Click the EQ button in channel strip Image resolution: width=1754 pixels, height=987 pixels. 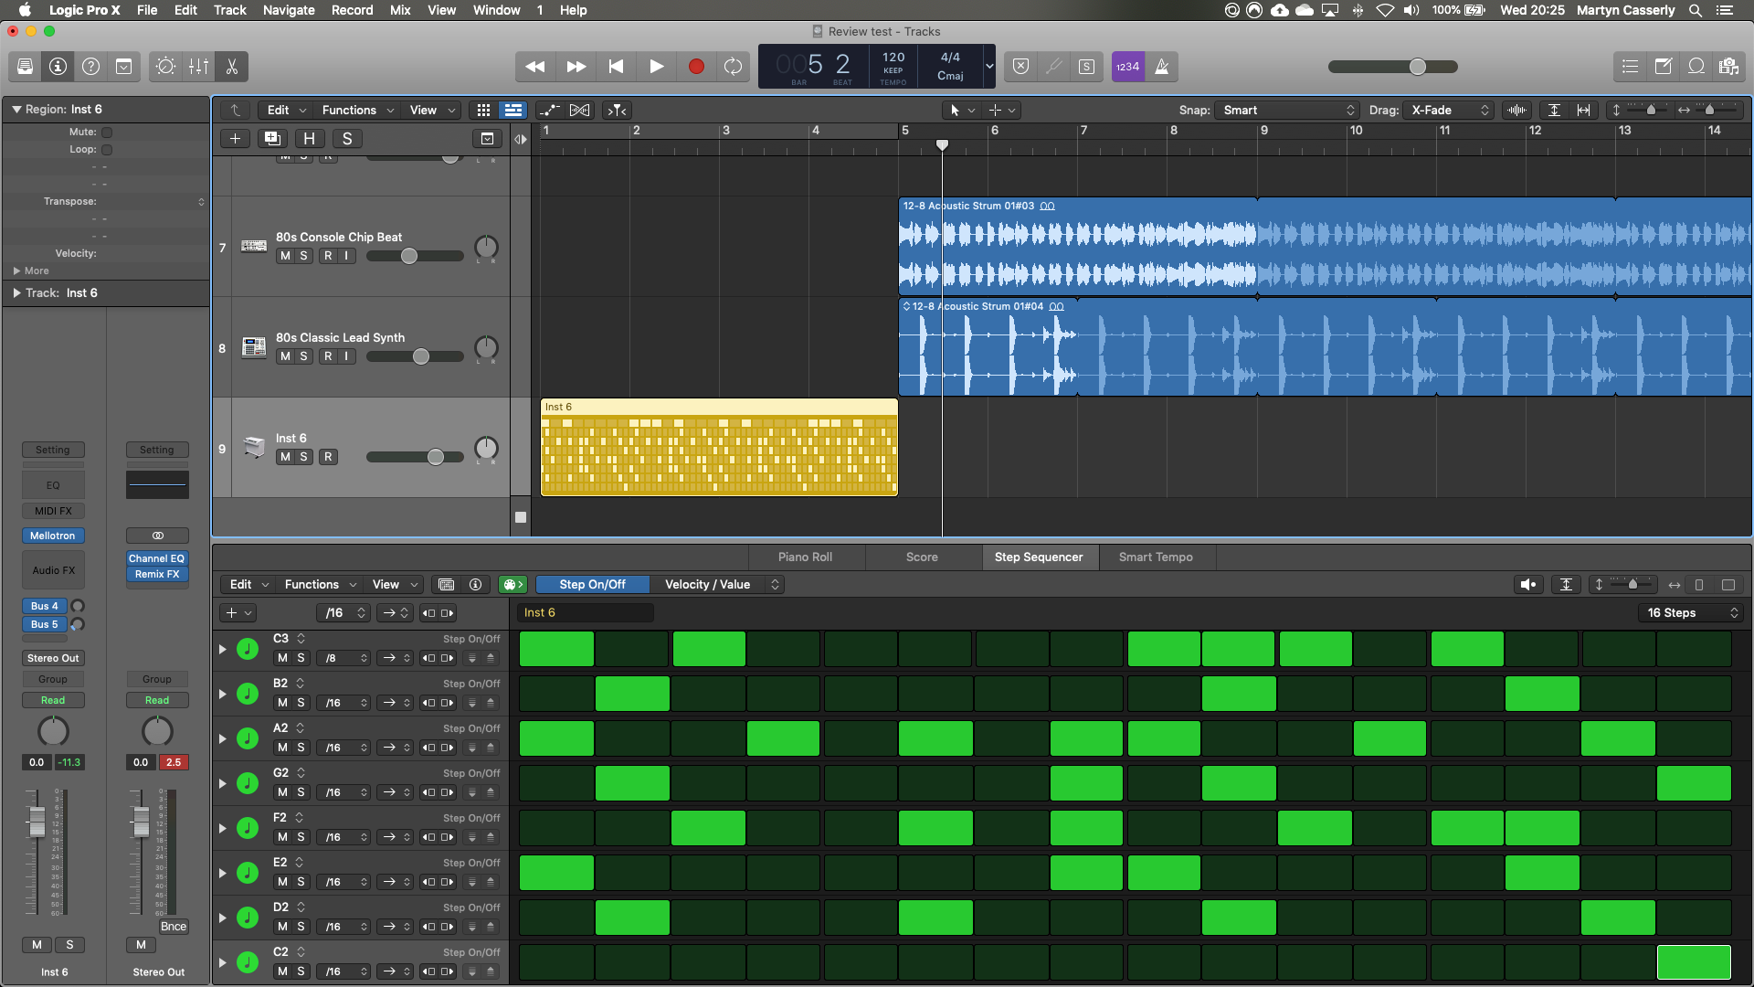point(52,484)
